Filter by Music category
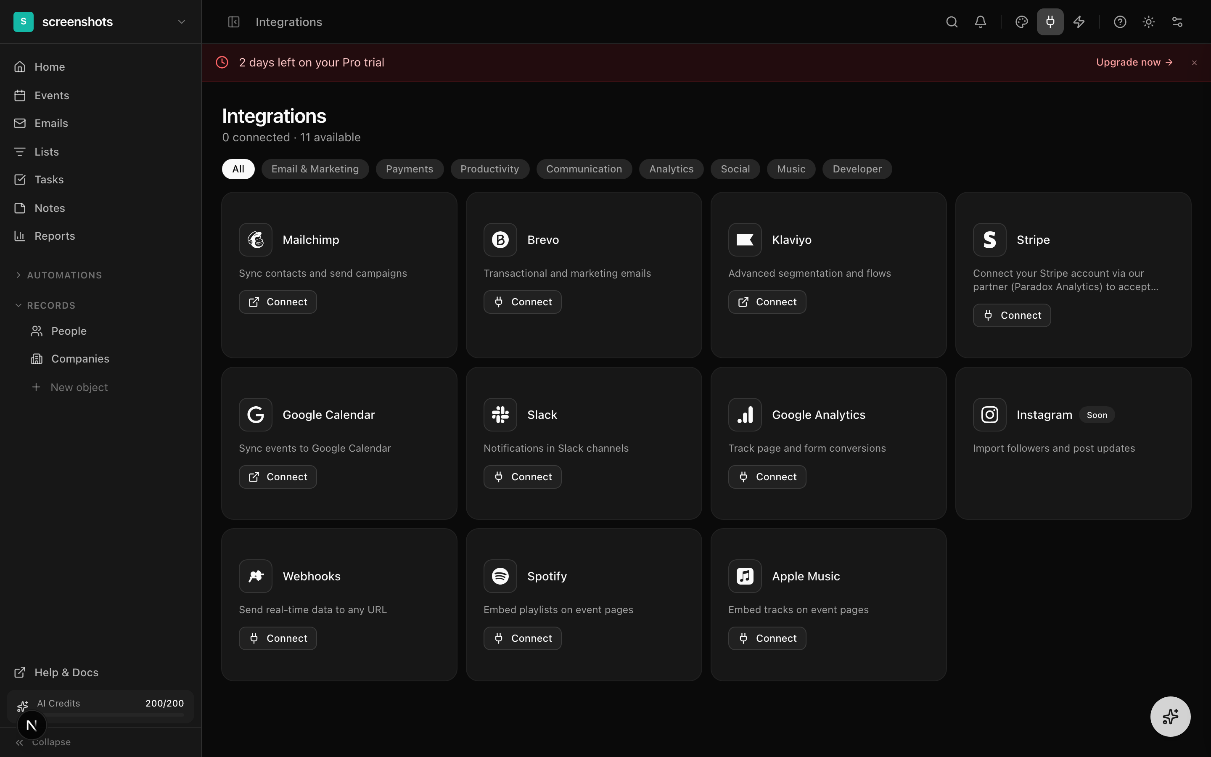 click(x=791, y=169)
